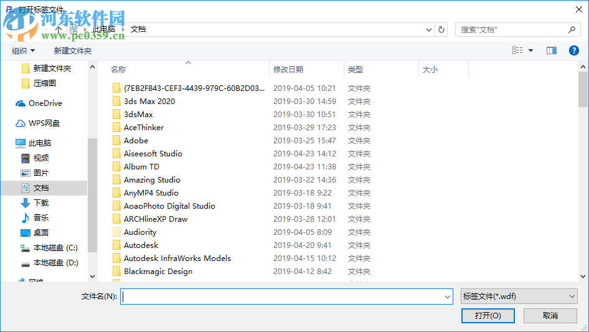This screenshot has width=589, height=332.
Task: Open 视频 library in sidebar
Action: point(35,158)
